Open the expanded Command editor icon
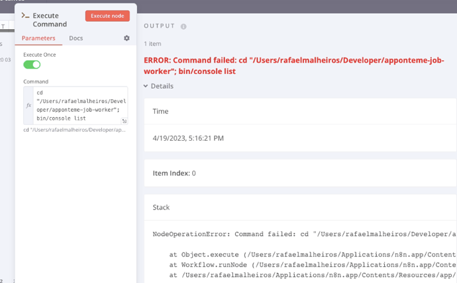The image size is (457, 283). (124, 121)
